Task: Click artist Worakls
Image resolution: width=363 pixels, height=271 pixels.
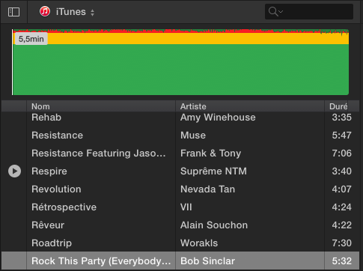Action: click(199, 243)
